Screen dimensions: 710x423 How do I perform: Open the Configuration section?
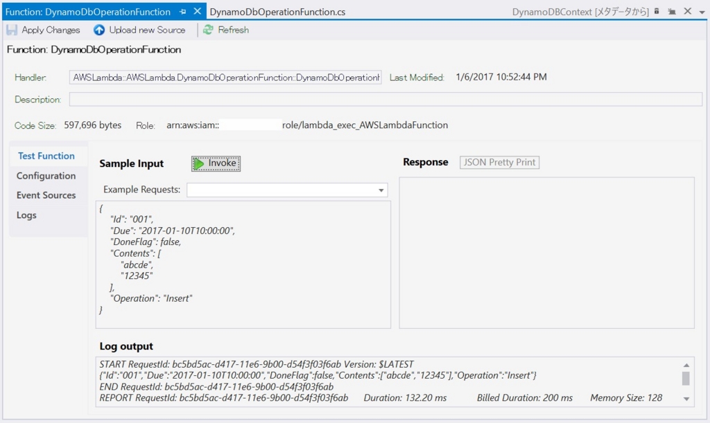46,176
